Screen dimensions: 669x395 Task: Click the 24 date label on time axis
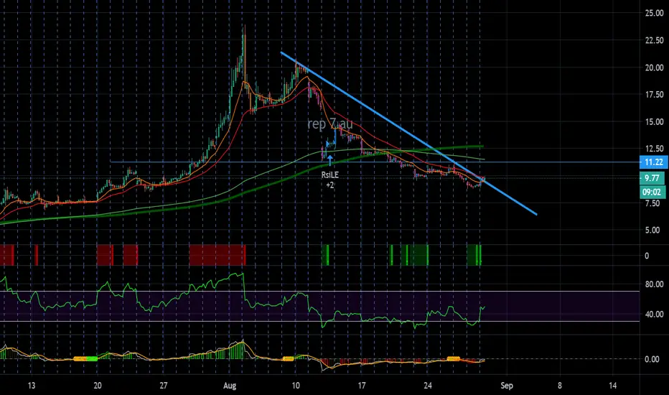coord(428,386)
